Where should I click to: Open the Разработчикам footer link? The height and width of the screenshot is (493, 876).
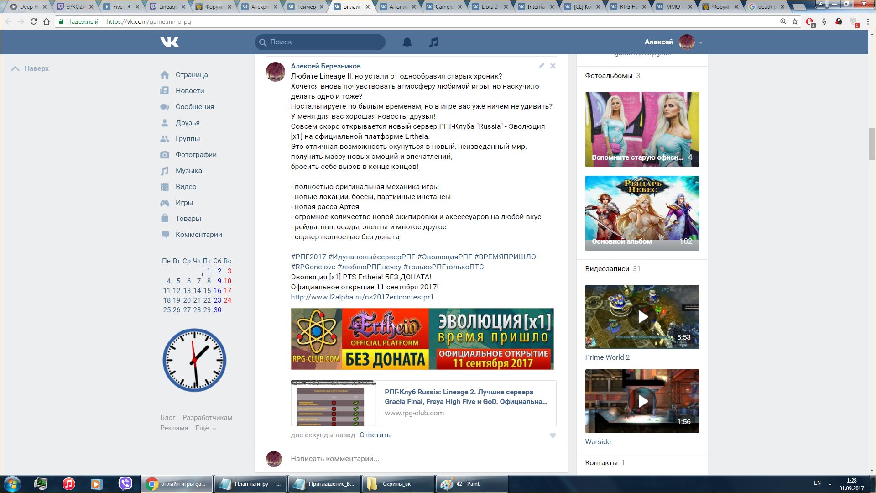207,418
